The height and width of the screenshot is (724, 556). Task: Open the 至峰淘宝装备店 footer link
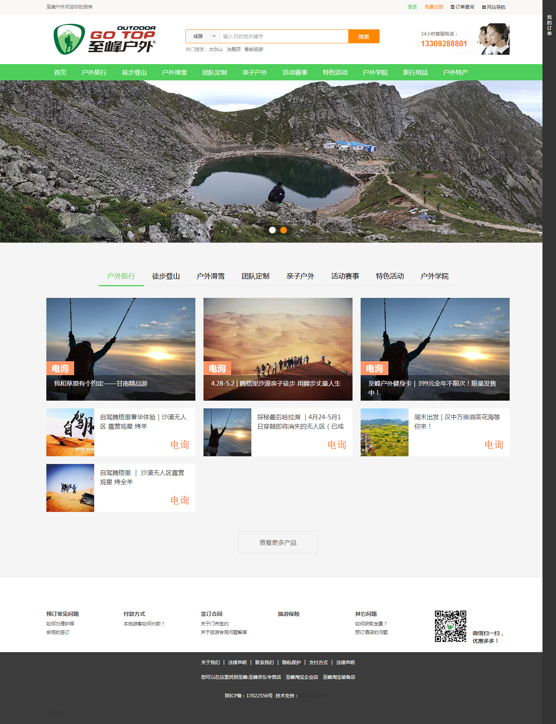339,677
